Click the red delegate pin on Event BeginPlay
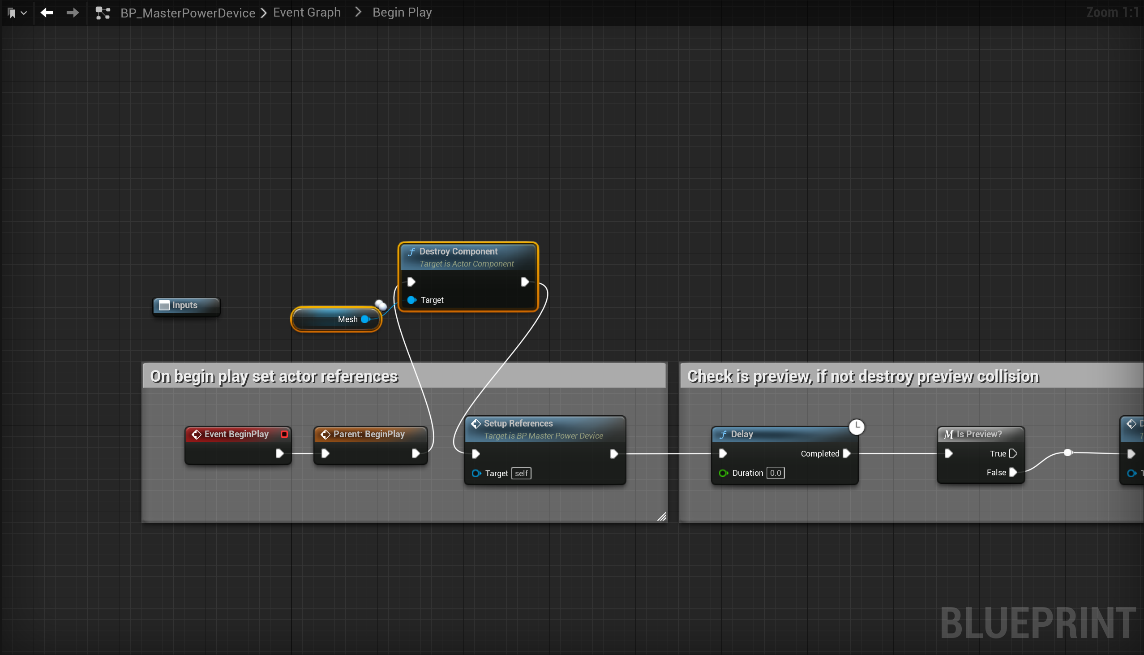1144x655 pixels. [284, 434]
